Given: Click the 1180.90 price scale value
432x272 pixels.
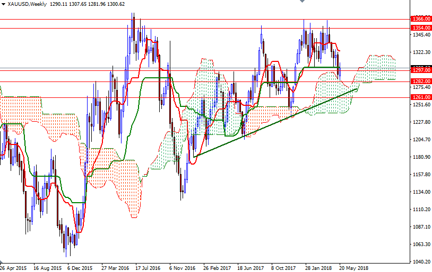Looking at the screenshot, I should pyautogui.click(x=421, y=157).
